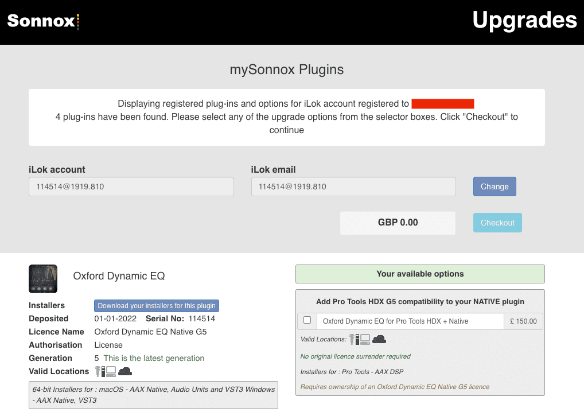The height and width of the screenshot is (416, 584).
Task: Click the iLok USB key icon in available options panel
Action: click(x=352, y=339)
